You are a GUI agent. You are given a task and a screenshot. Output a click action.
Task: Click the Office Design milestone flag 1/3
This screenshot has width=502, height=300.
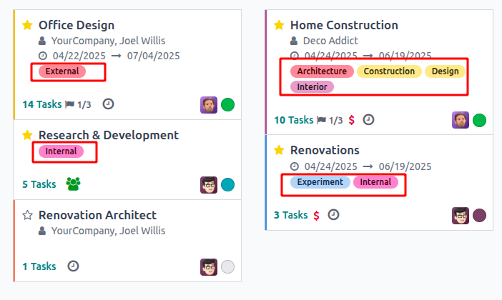click(78, 104)
